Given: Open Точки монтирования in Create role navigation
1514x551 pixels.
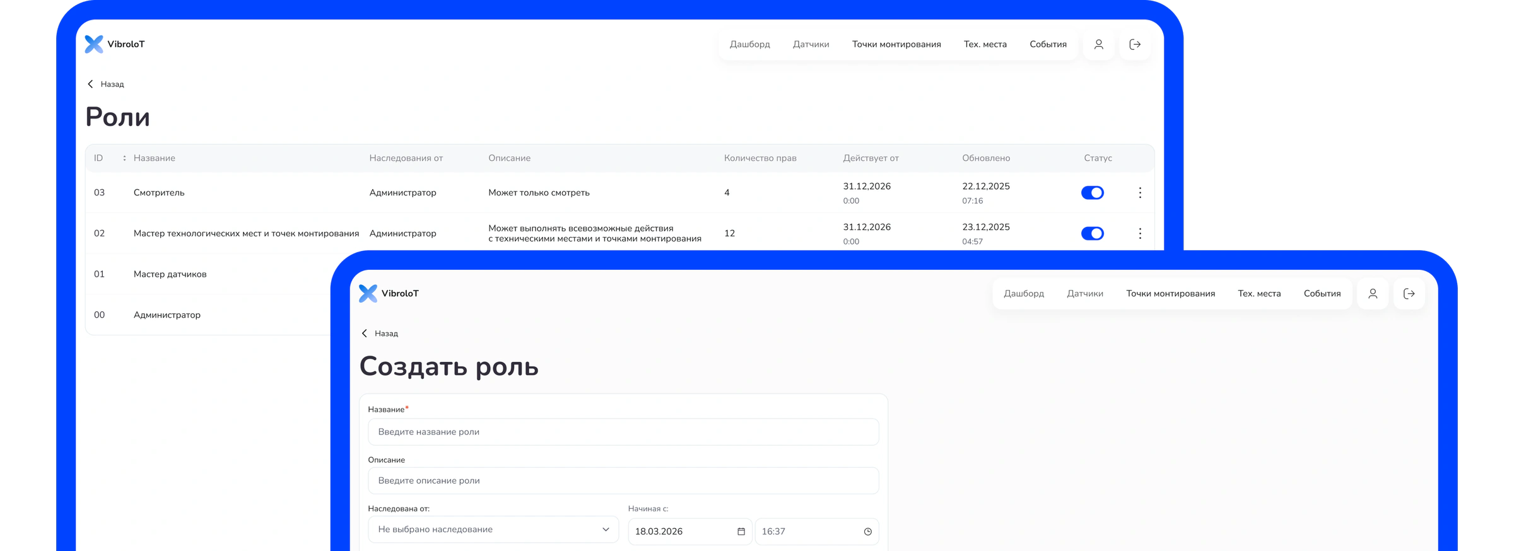Looking at the screenshot, I should tap(1170, 293).
